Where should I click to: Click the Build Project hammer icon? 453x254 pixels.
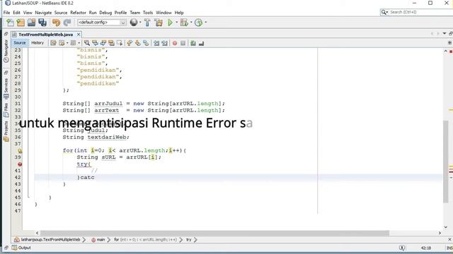click(147, 23)
